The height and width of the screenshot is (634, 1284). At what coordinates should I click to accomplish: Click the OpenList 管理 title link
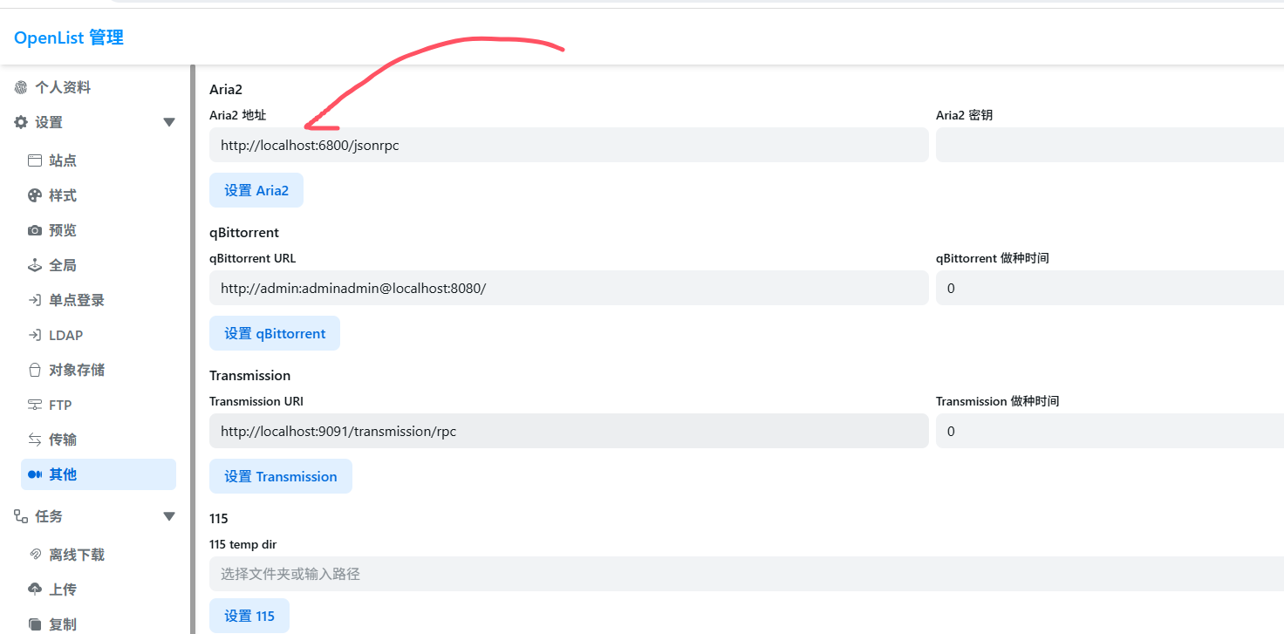69,37
